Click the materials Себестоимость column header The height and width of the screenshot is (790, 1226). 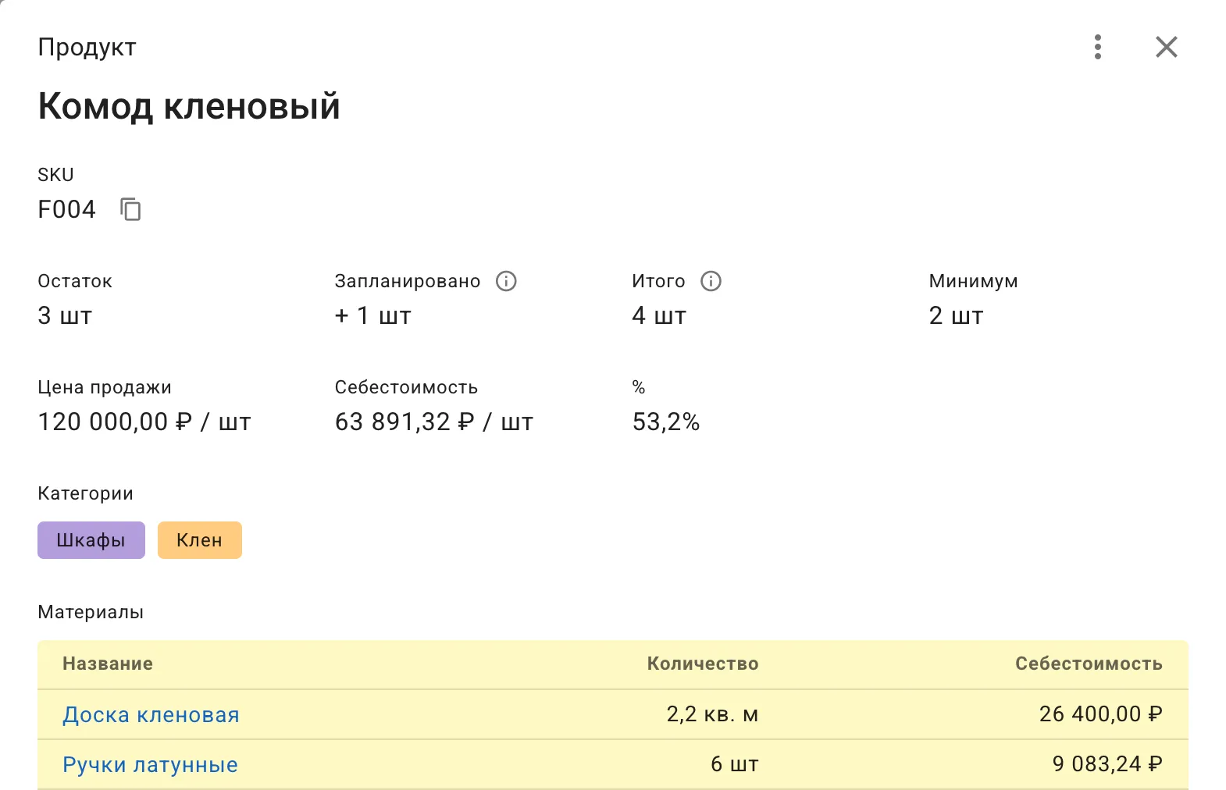pyautogui.click(x=1088, y=664)
